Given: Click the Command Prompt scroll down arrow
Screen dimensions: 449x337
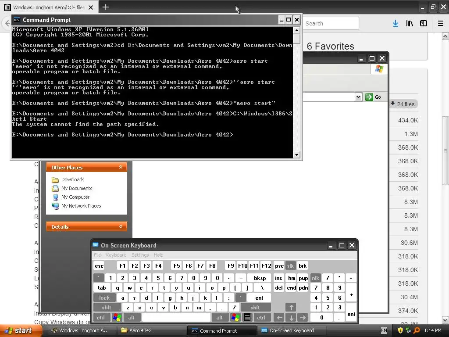Looking at the screenshot, I should 297,155.
